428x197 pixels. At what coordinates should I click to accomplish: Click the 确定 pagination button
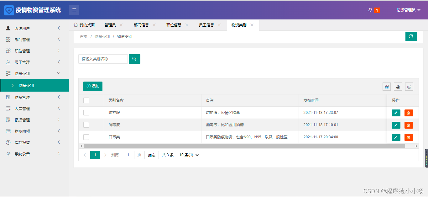[x=152, y=155]
